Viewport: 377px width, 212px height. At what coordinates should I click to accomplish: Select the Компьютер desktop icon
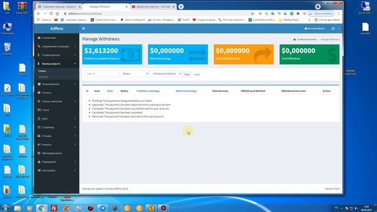7,28
